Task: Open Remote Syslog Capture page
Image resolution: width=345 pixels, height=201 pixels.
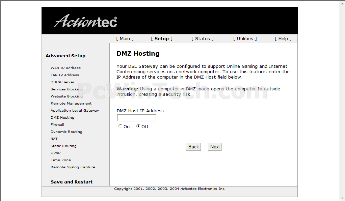Action: [x=73, y=167]
